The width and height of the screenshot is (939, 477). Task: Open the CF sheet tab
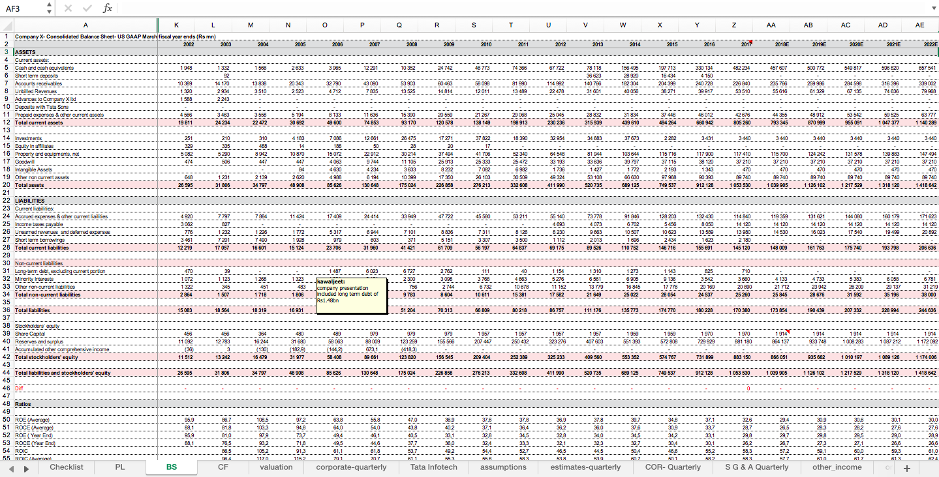tap(223, 467)
